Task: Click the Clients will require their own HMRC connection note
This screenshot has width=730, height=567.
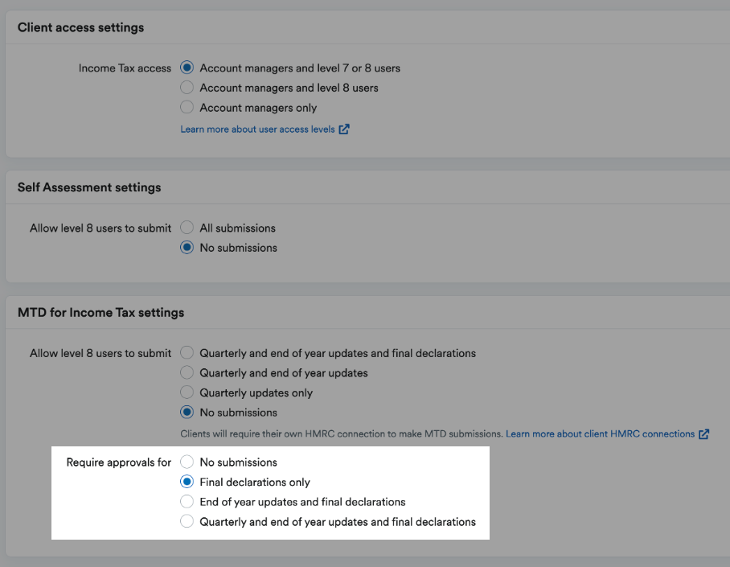Action: (x=342, y=433)
